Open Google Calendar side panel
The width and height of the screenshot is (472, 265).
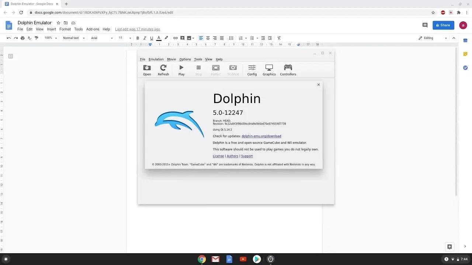(465, 40)
